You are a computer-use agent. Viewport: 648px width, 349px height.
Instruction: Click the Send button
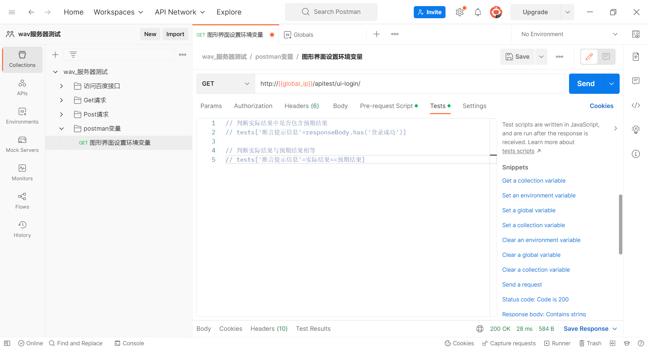click(x=586, y=84)
